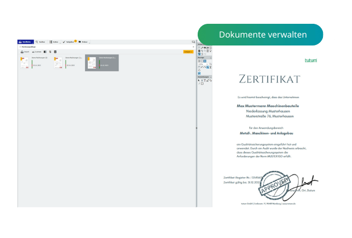The image size is (352, 238).
Task: Select the arrow pointer annotation tool
Action: click(x=199, y=80)
